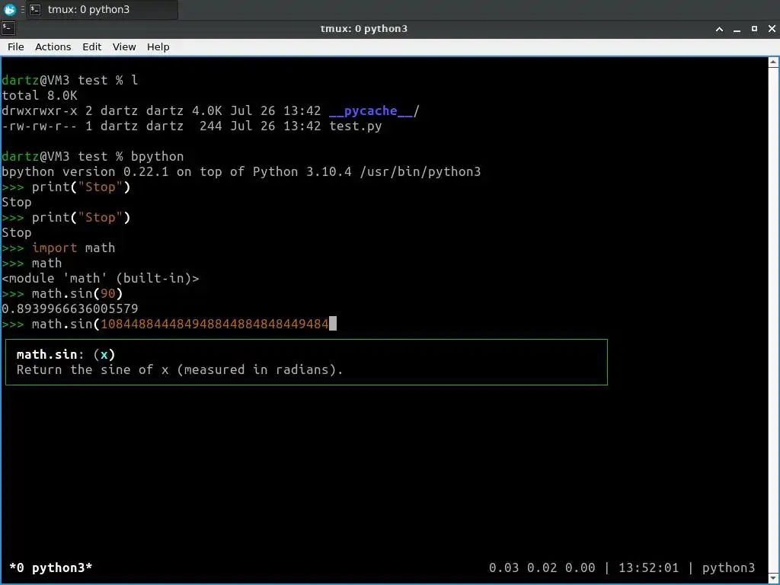Click the text cursor block after the number
780x585 pixels.
pyautogui.click(x=333, y=324)
